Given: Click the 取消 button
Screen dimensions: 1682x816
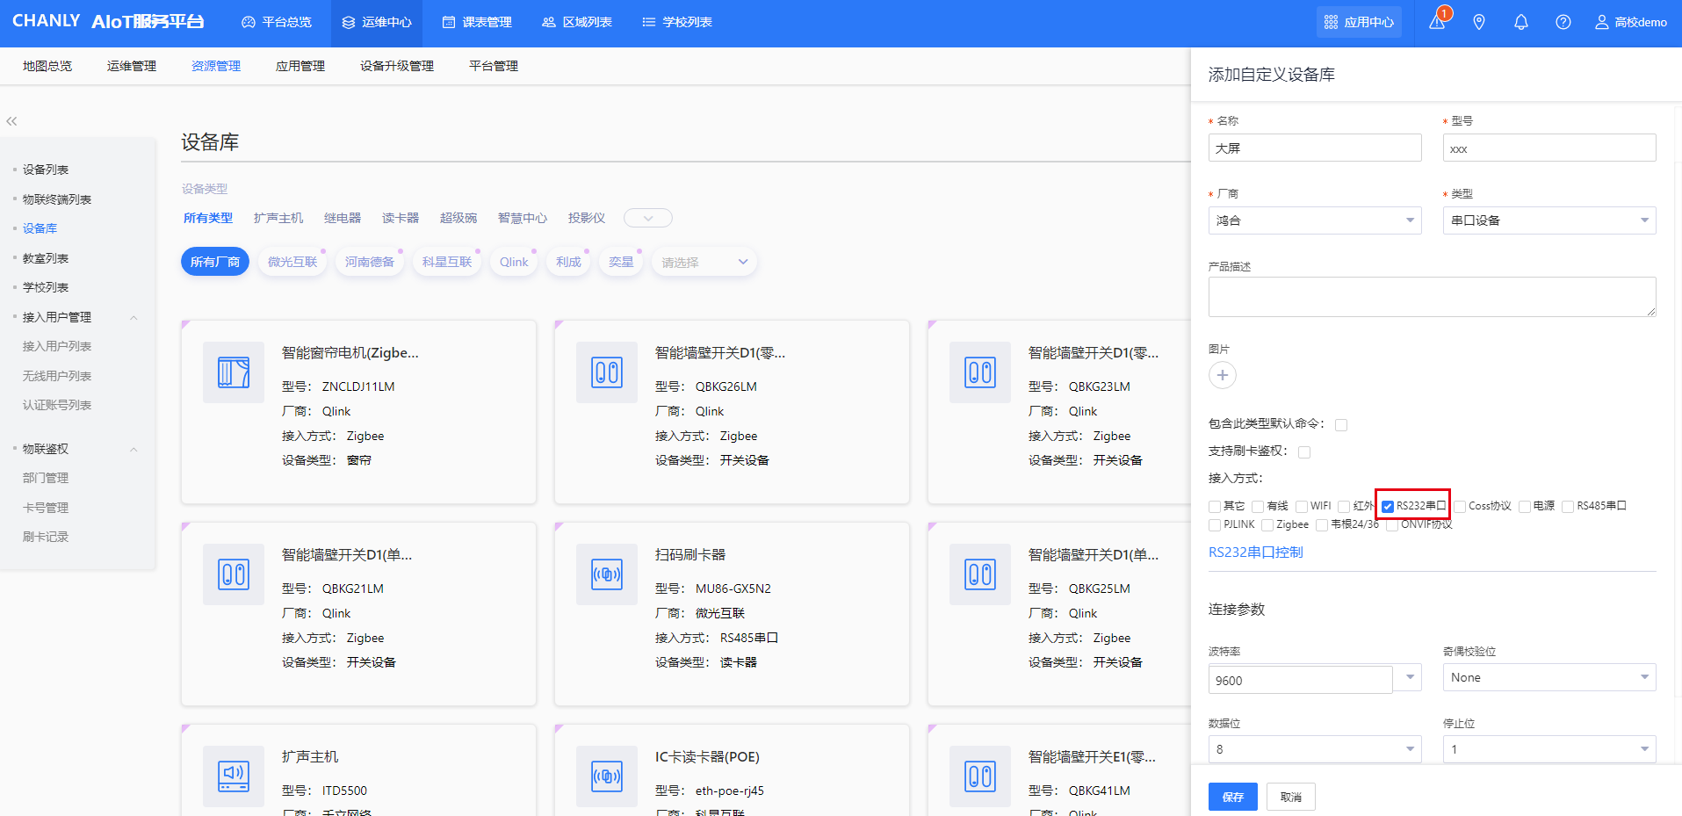Looking at the screenshot, I should [x=1290, y=797].
